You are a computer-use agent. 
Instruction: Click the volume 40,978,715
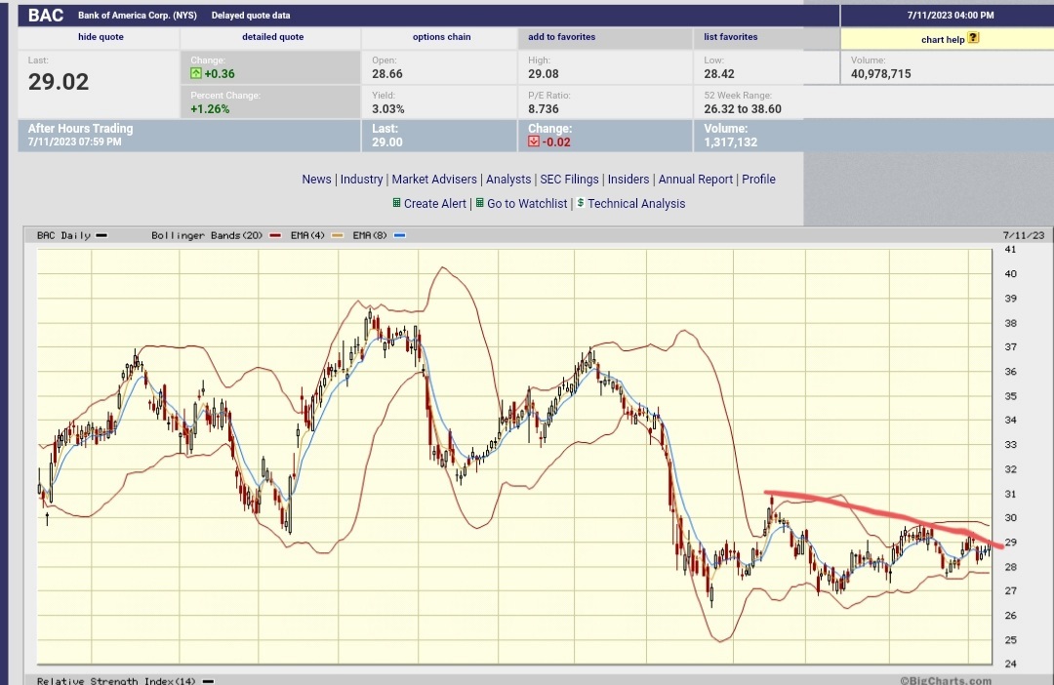click(x=881, y=74)
